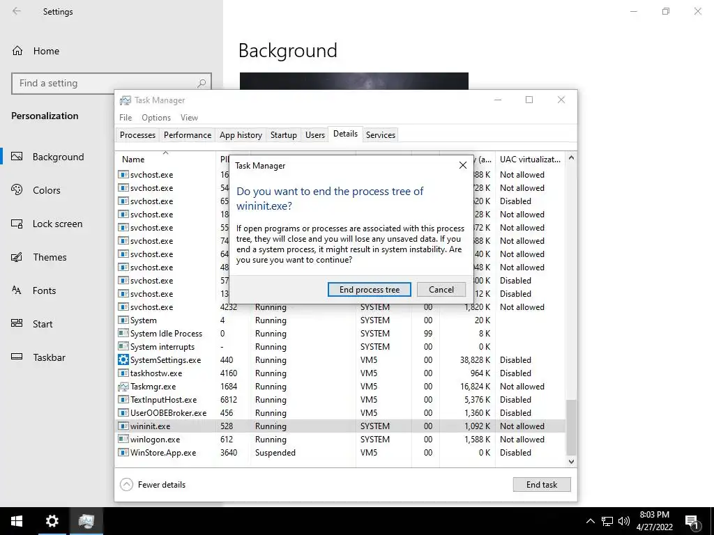714x535 pixels.
Task: Click End task button in Task Manager
Action: (x=541, y=485)
